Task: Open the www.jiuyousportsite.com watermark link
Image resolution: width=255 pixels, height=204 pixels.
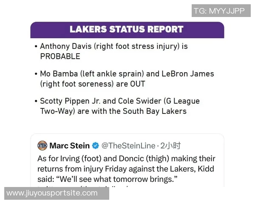Action: coord(52,193)
